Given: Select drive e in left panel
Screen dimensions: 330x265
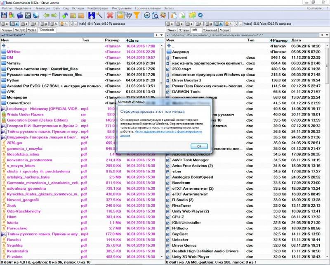Looking at the screenshot, I should (24, 24).
